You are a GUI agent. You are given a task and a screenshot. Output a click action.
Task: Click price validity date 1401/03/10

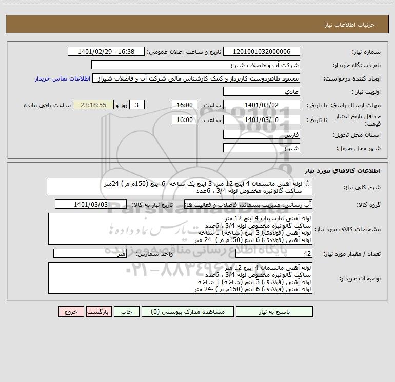tap(262, 119)
